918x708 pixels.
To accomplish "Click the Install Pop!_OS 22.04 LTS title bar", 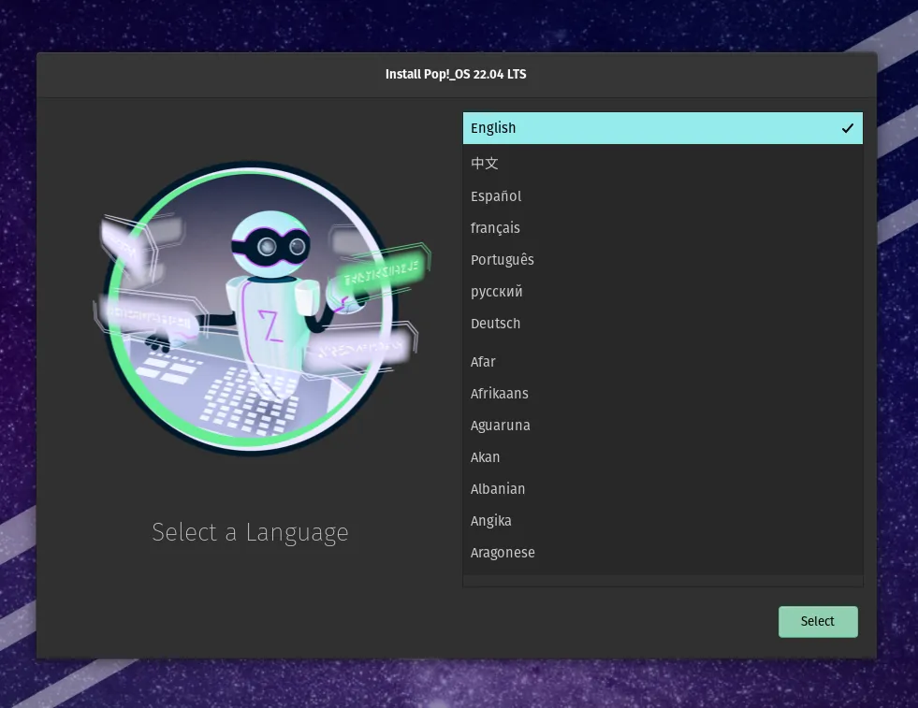I will point(456,74).
